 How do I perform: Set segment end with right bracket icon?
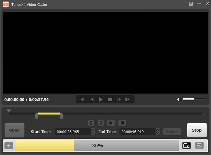pyautogui.click(x=101, y=123)
